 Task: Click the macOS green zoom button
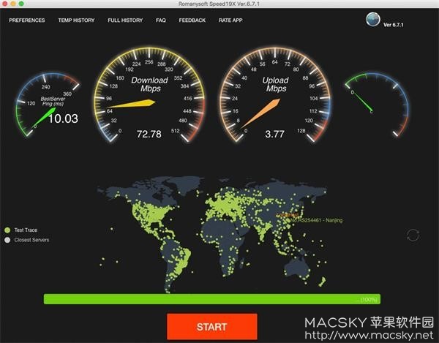tap(21, 4)
